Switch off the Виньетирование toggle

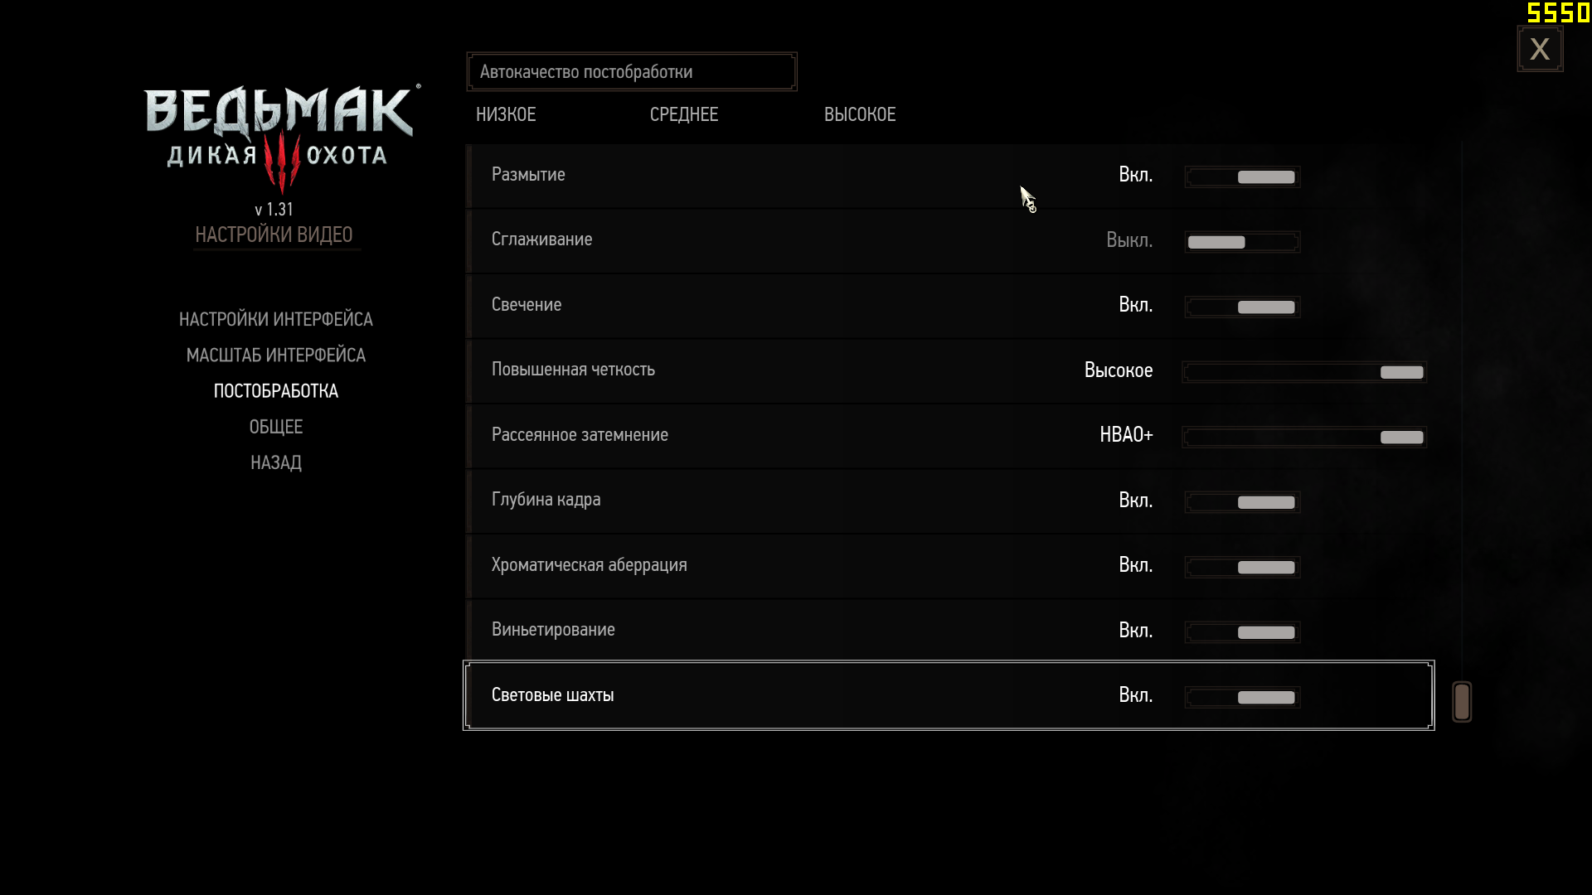pyautogui.click(x=1242, y=632)
